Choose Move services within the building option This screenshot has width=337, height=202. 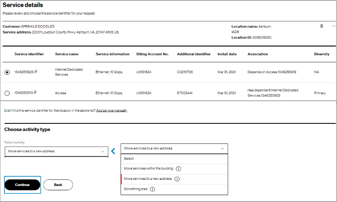174,169
